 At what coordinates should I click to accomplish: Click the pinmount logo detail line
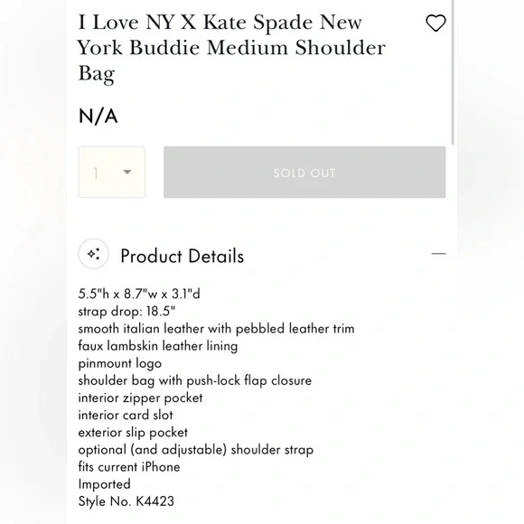pyautogui.click(x=119, y=363)
